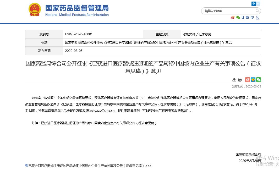
Task: Share article to Weibo via red icon
Action: click(248, 80)
